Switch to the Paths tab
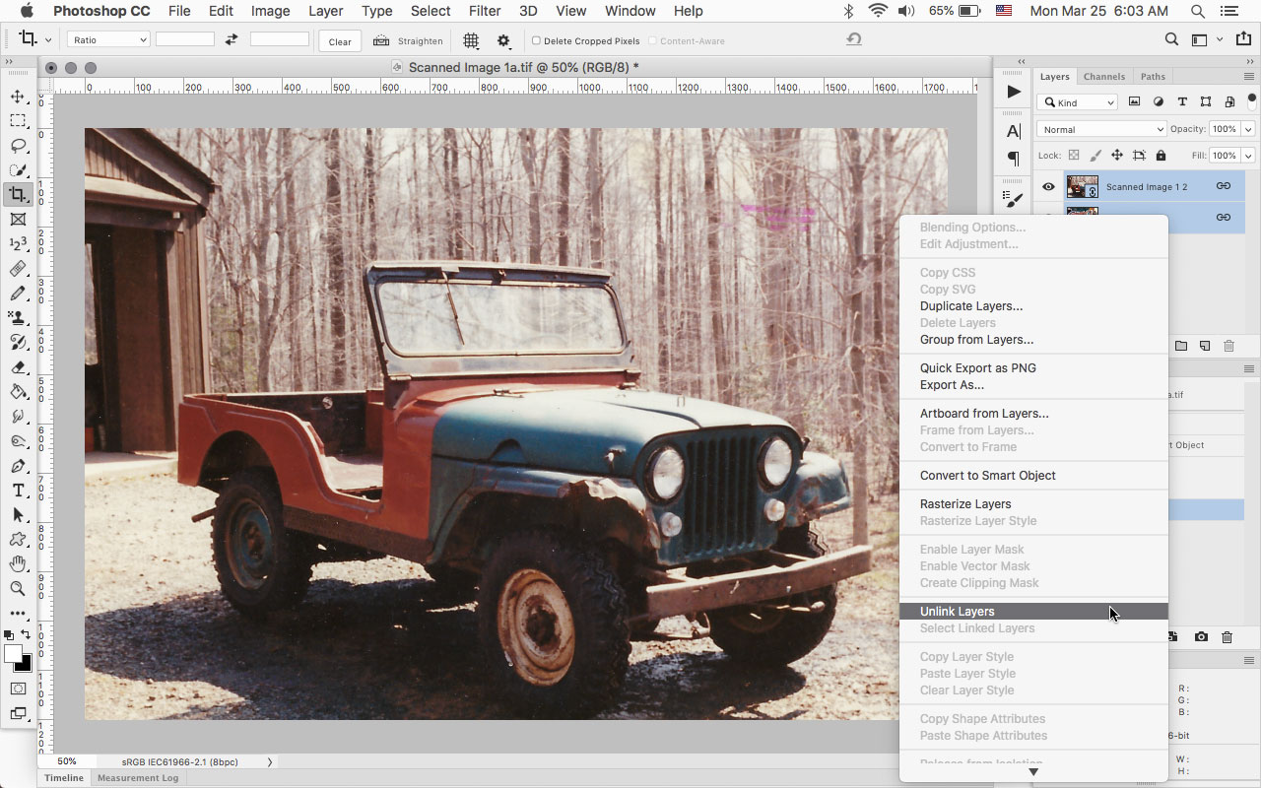 coord(1153,77)
